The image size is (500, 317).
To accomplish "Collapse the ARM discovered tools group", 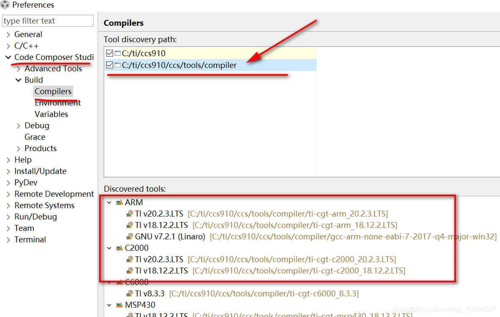I will coord(109,203).
